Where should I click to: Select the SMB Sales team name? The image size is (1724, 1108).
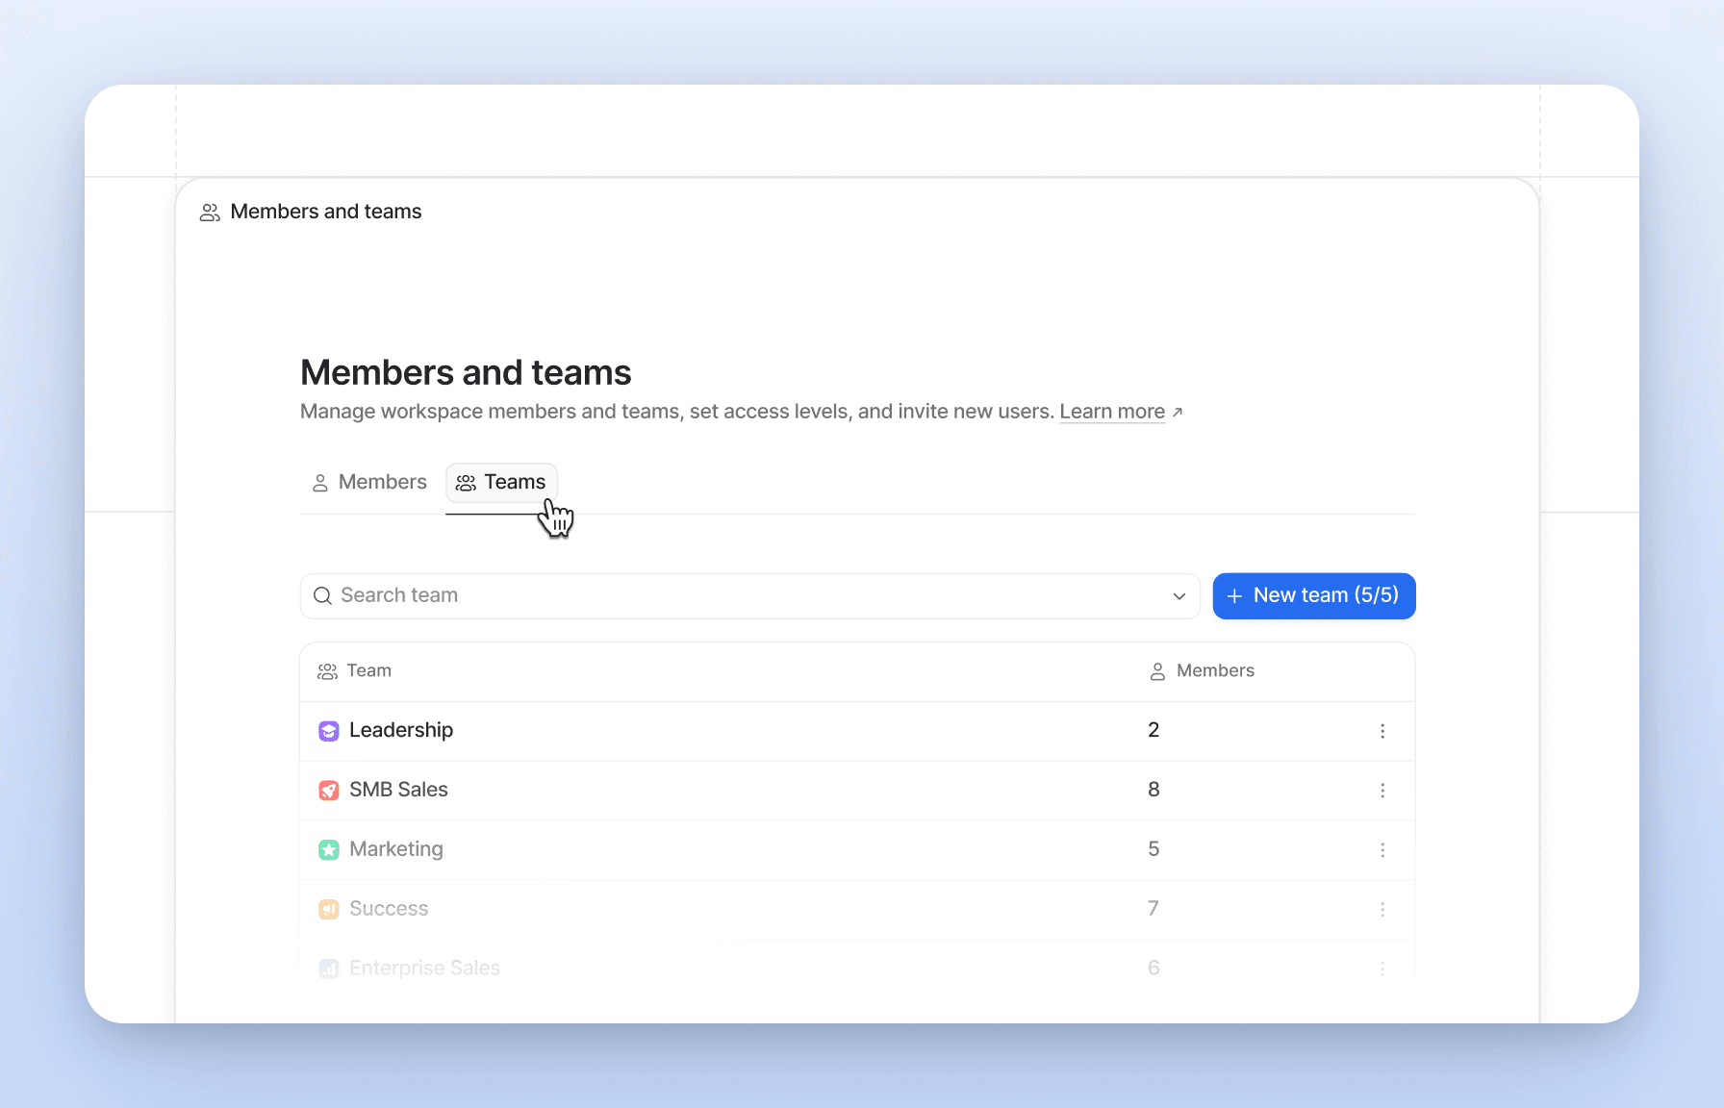398,790
